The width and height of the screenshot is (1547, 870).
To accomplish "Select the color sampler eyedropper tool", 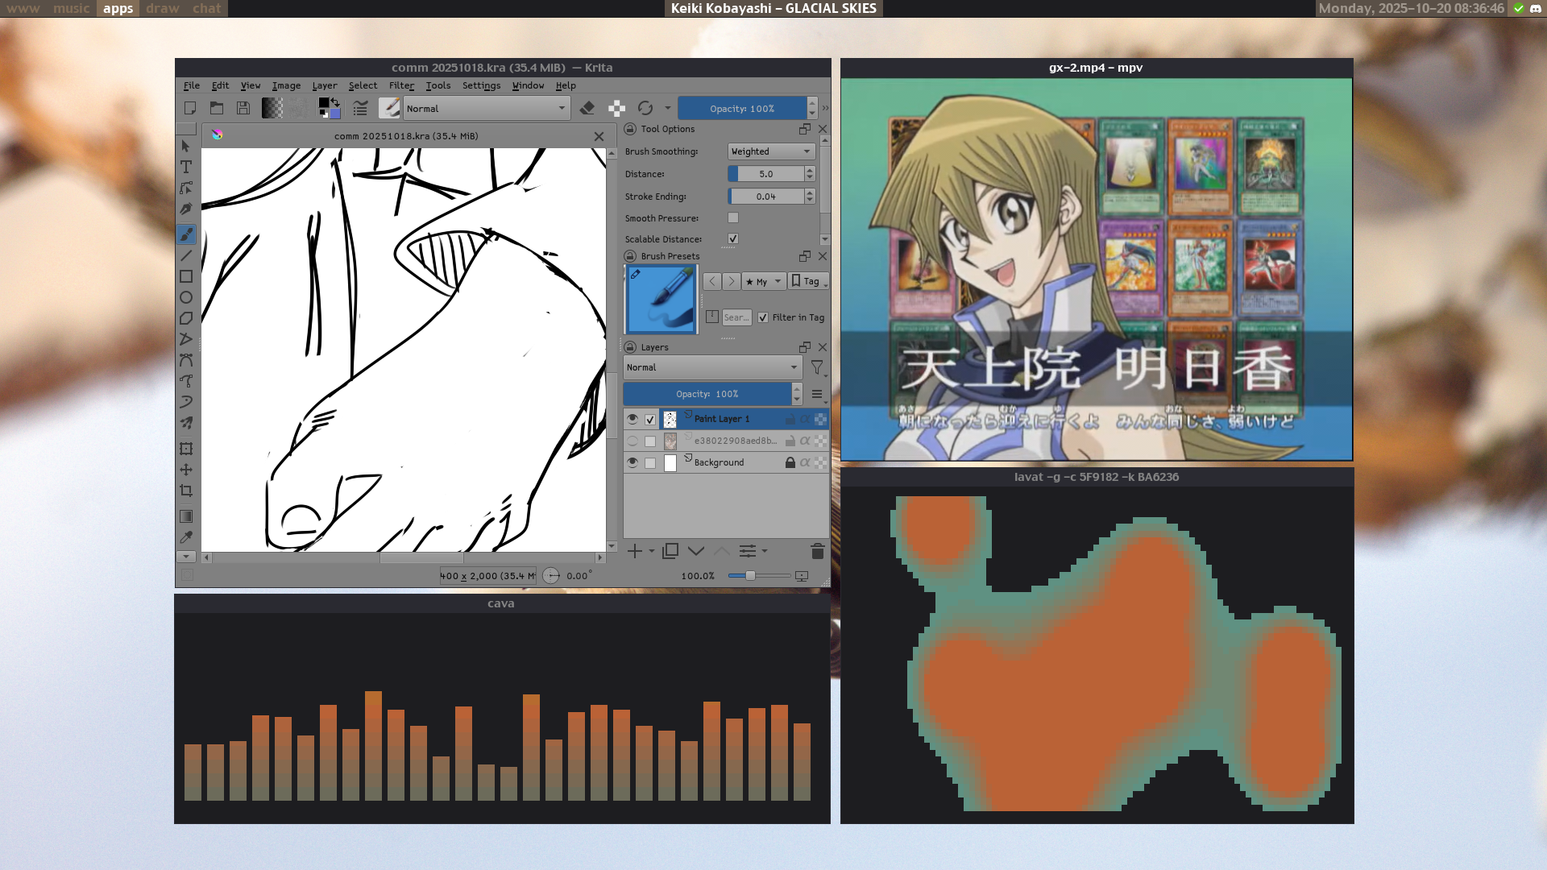I will pyautogui.click(x=186, y=537).
